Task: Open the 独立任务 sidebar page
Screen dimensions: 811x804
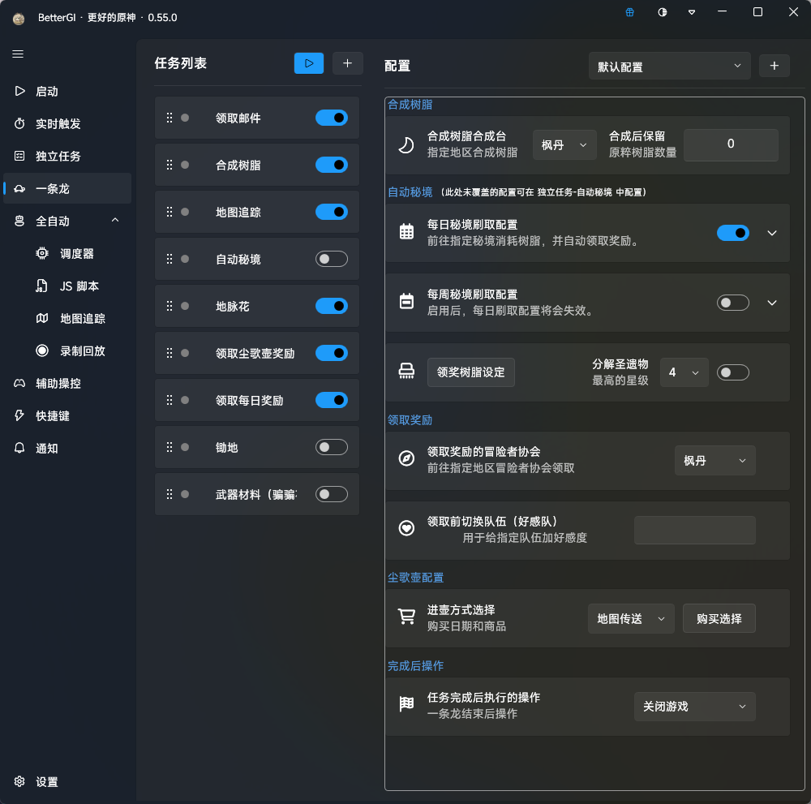Action: coord(58,157)
